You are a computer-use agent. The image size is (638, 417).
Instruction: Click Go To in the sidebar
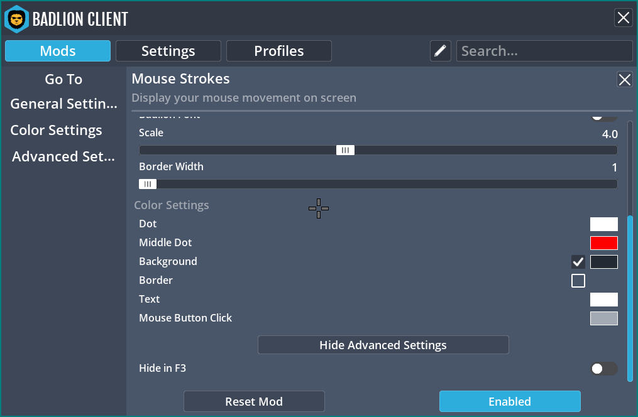pos(63,79)
